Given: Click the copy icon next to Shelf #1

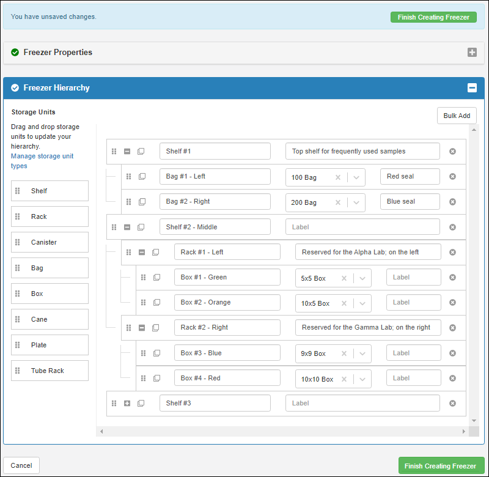Looking at the screenshot, I should (x=141, y=151).
